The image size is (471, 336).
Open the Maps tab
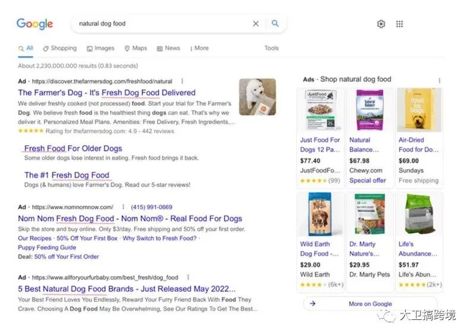(136, 48)
